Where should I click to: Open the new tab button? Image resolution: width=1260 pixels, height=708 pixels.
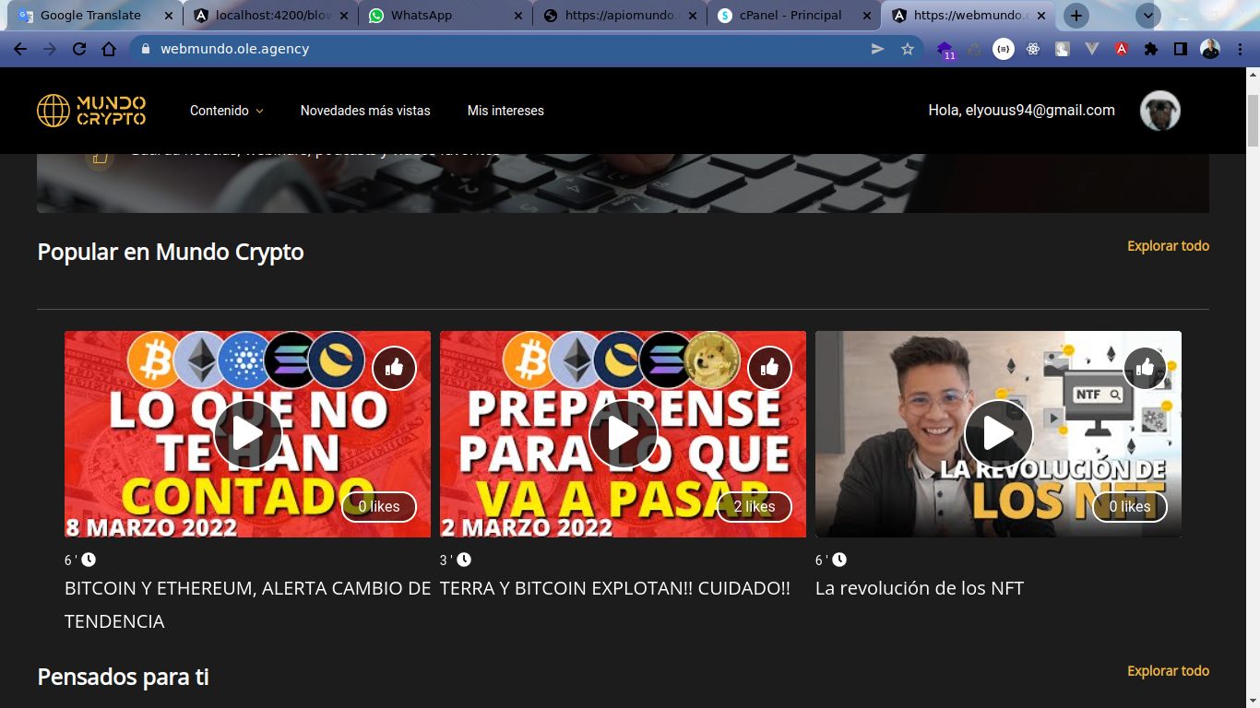click(x=1076, y=15)
